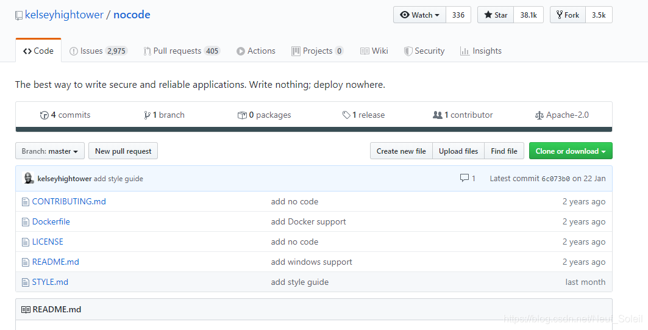The width and height of the screenshot is (648, 330).
Task: Click Find file button
Action: 504,151
